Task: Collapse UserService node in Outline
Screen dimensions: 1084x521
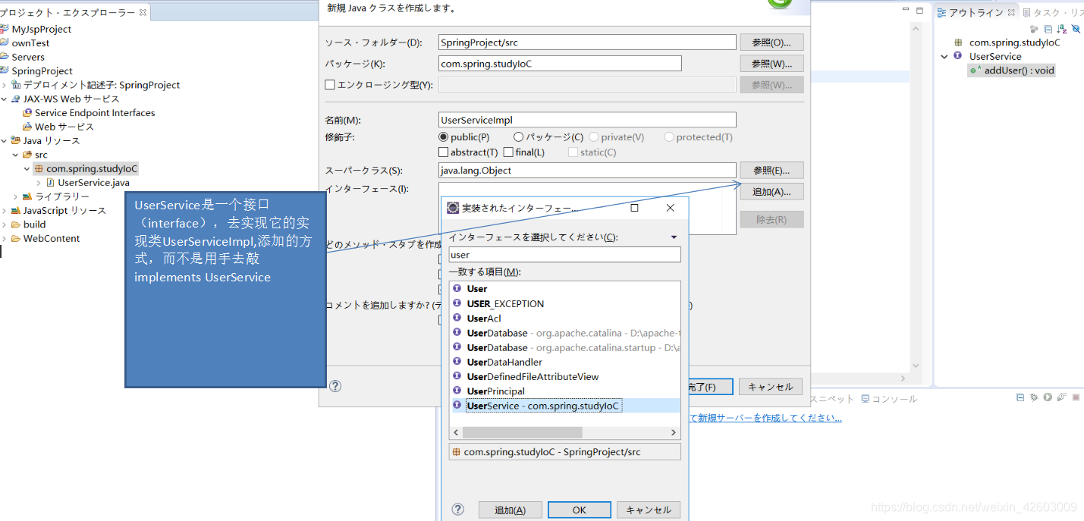Action: (x=944, y=57)
